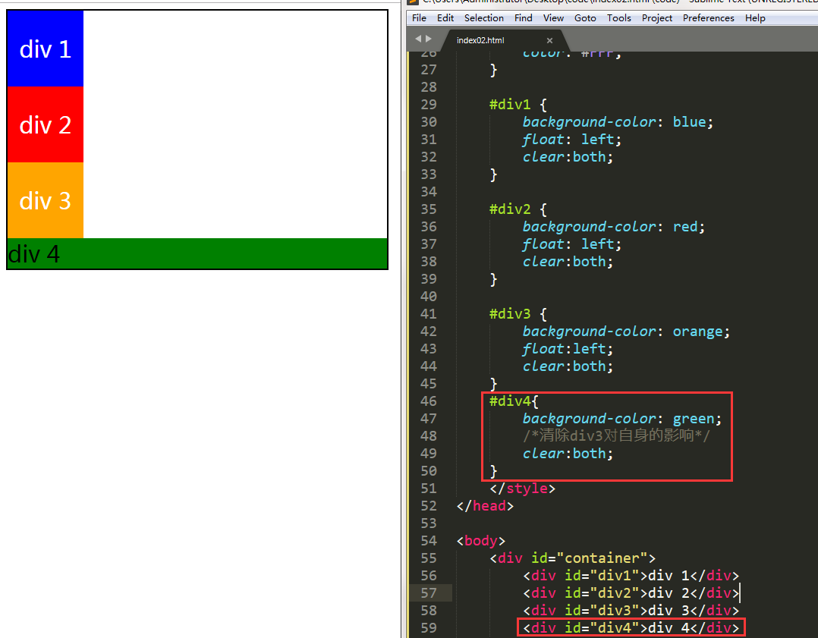Click the Chinese comment on line 48
Image resolution: width=818 pixels, height=638 pixels.
617,435
